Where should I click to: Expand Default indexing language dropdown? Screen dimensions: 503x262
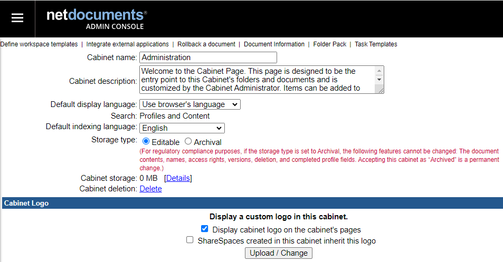pos(182,128)
